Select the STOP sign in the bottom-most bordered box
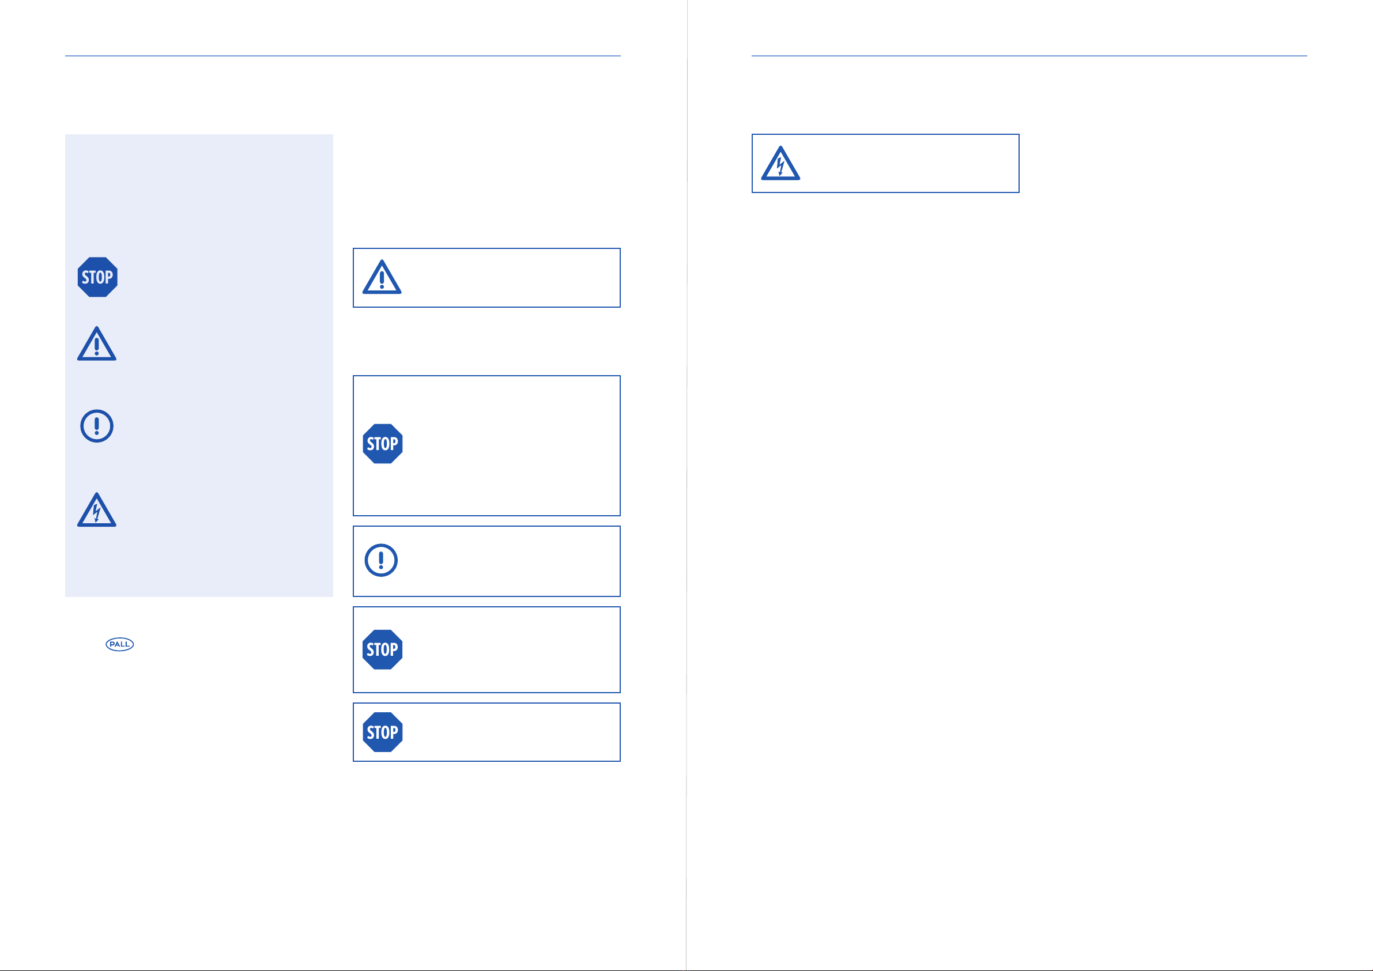Viewport: 1373px width, 971px height. pyautogui.click(x=383, y=732)
